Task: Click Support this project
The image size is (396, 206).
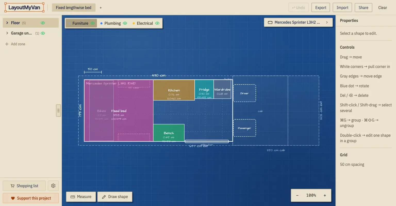Action: pos(31,198)
